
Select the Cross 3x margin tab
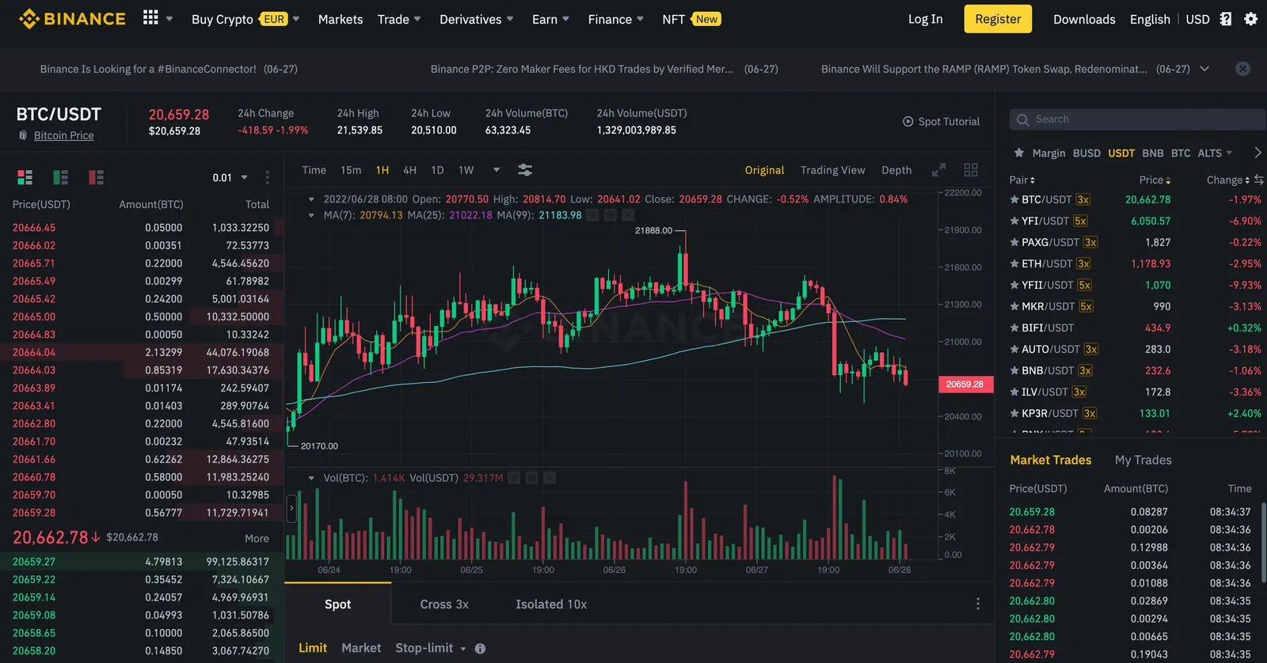click(x=444, y=604)
